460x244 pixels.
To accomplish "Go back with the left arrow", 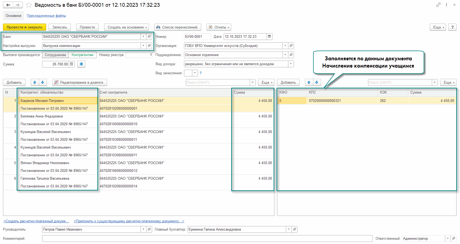I will 8,5.
